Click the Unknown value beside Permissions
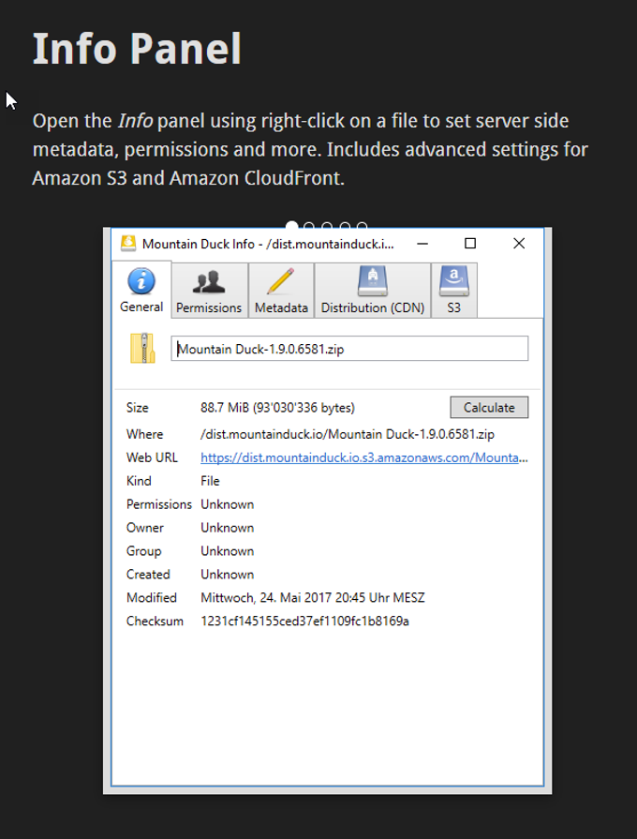Viewport: 637px width, 839px height. tap(228, 504)
